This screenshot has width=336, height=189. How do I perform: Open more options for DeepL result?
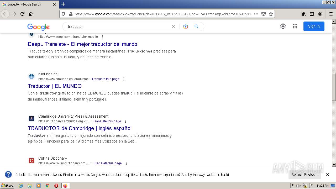pyautogui.click(x=102, y=37)
